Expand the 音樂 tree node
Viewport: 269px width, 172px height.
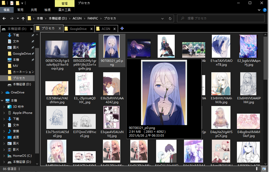[4, 131]
